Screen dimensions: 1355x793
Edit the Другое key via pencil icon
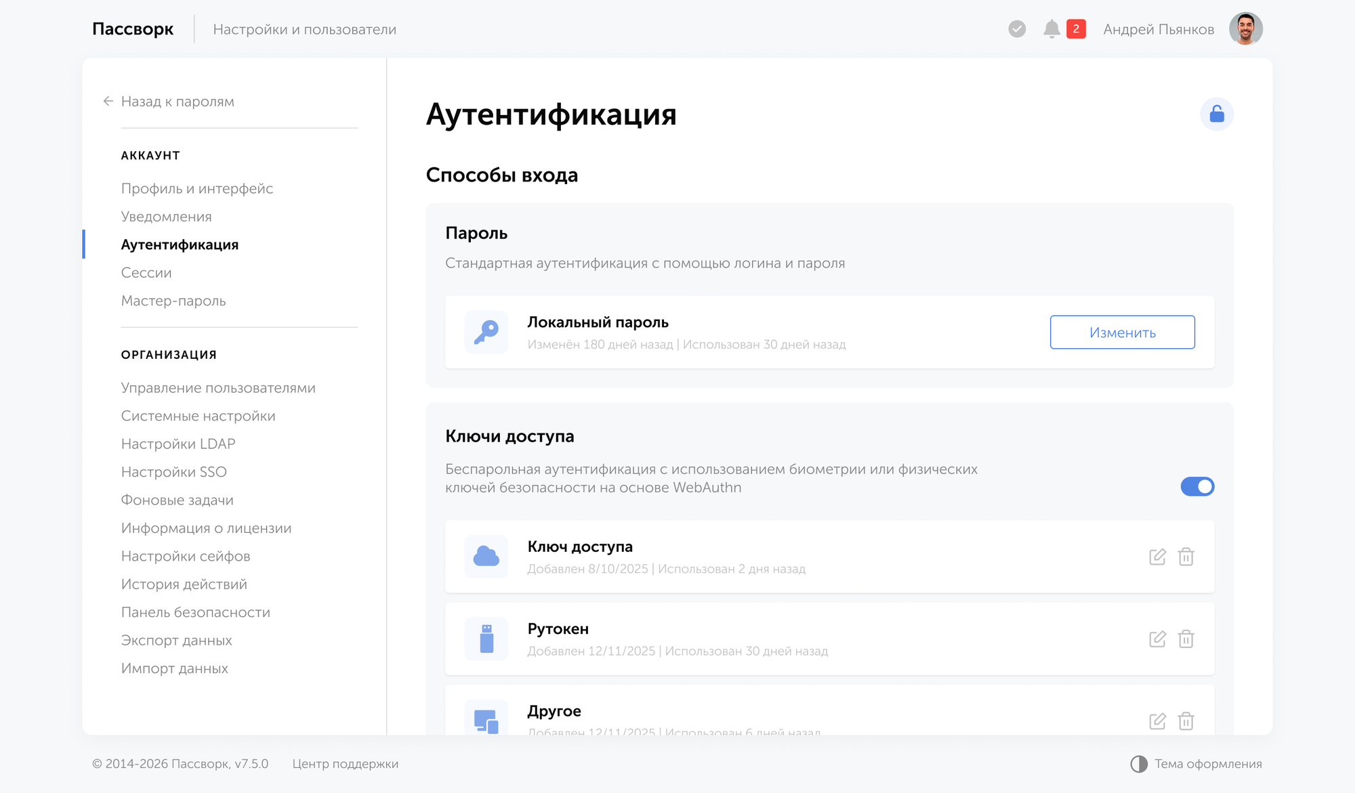pos(1158,721)
